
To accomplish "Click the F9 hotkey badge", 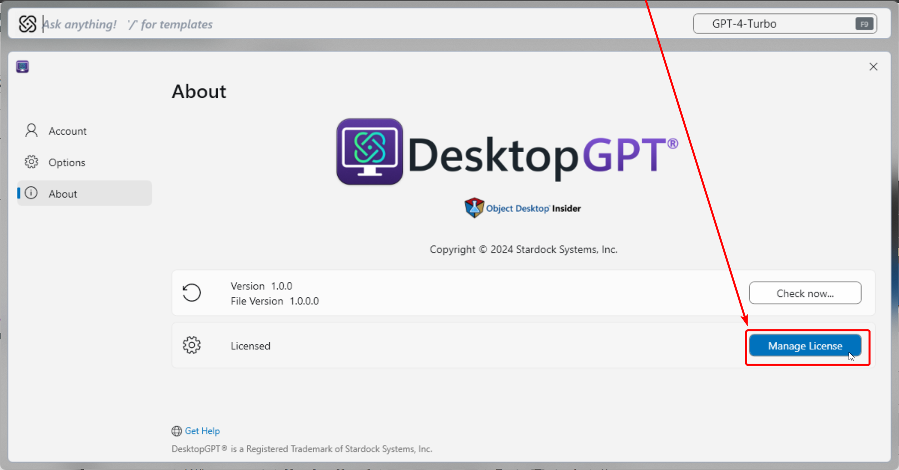I will point(864,24).
